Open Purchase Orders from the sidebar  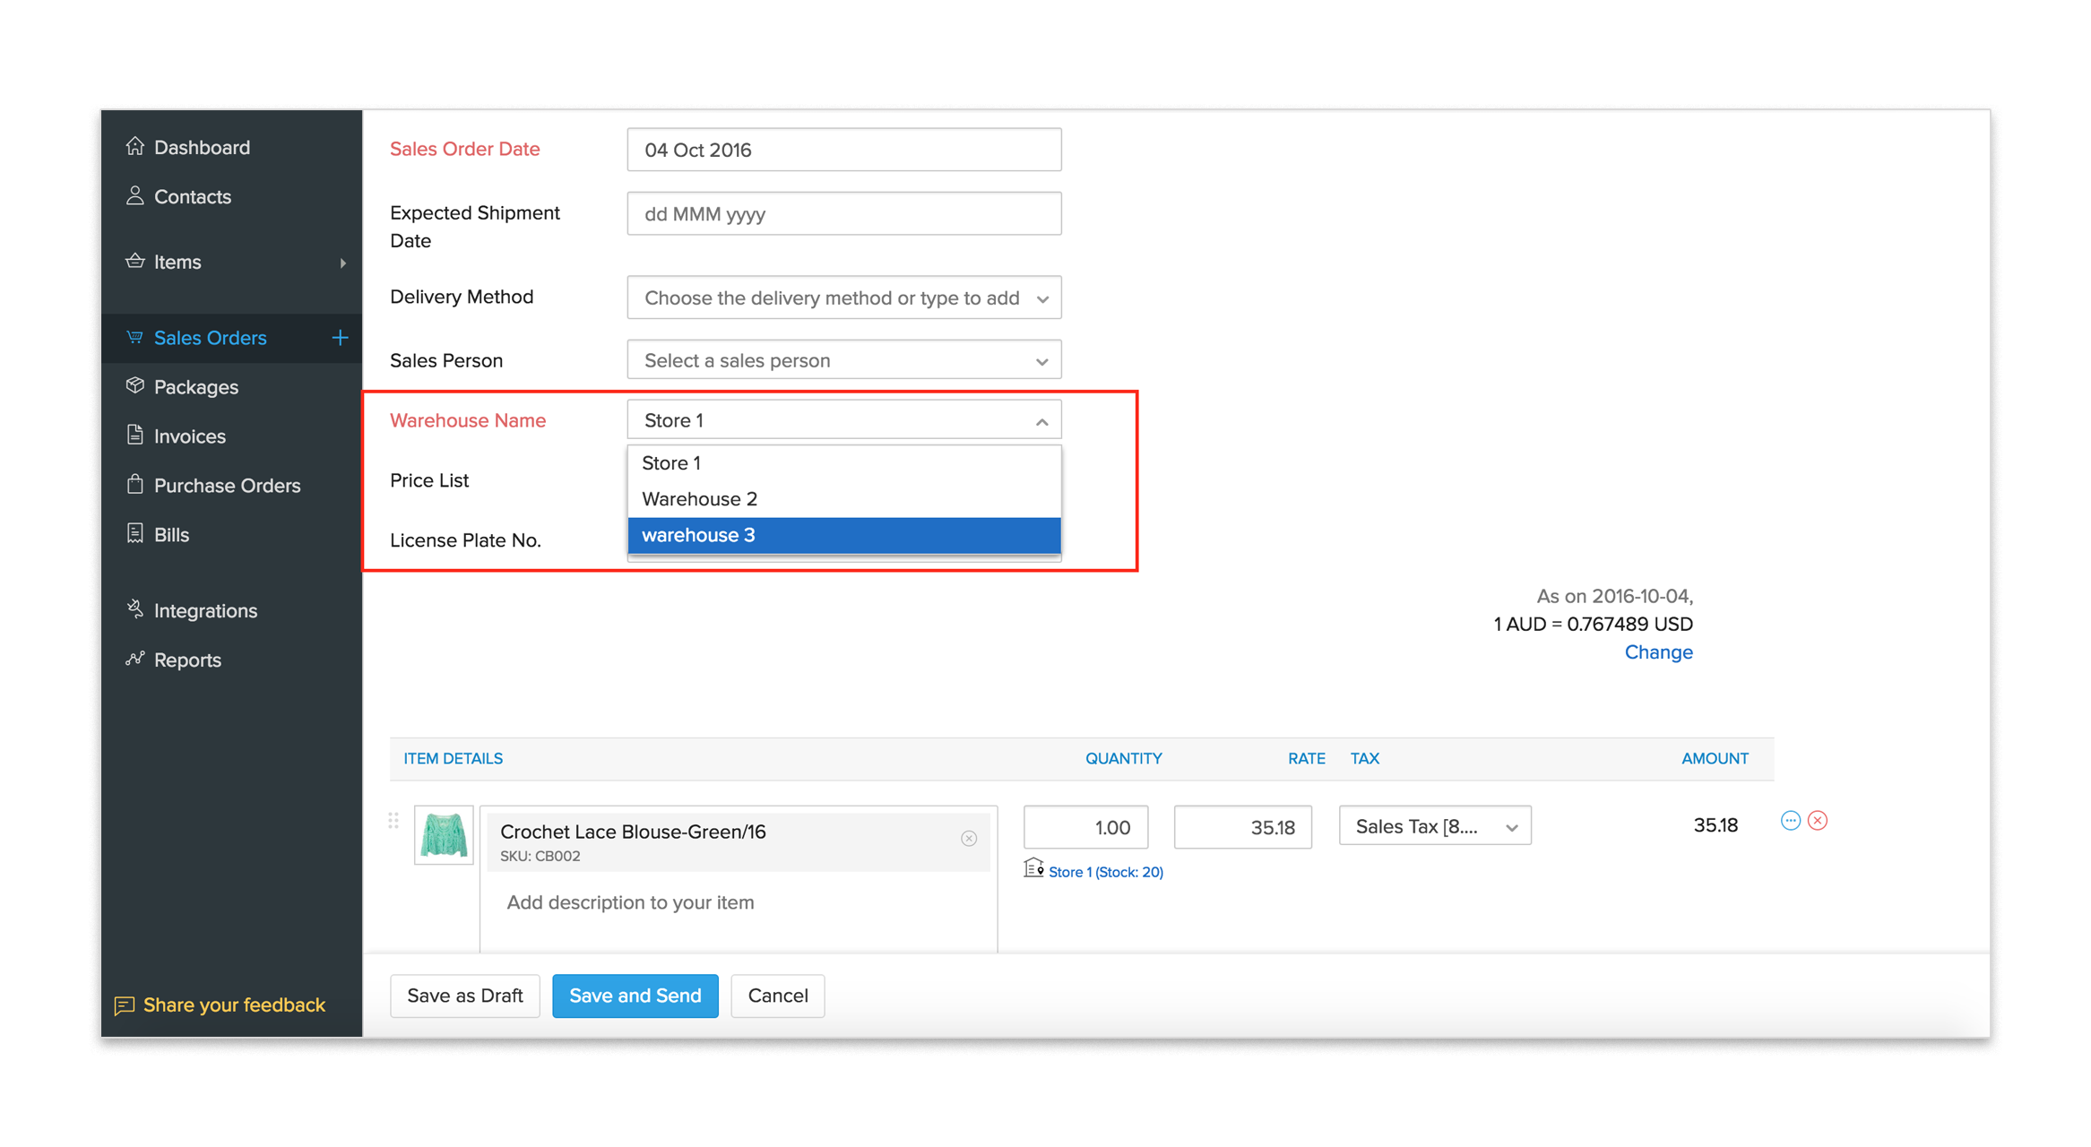point(134,485)
